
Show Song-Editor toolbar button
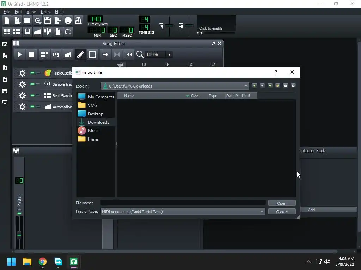7,31
